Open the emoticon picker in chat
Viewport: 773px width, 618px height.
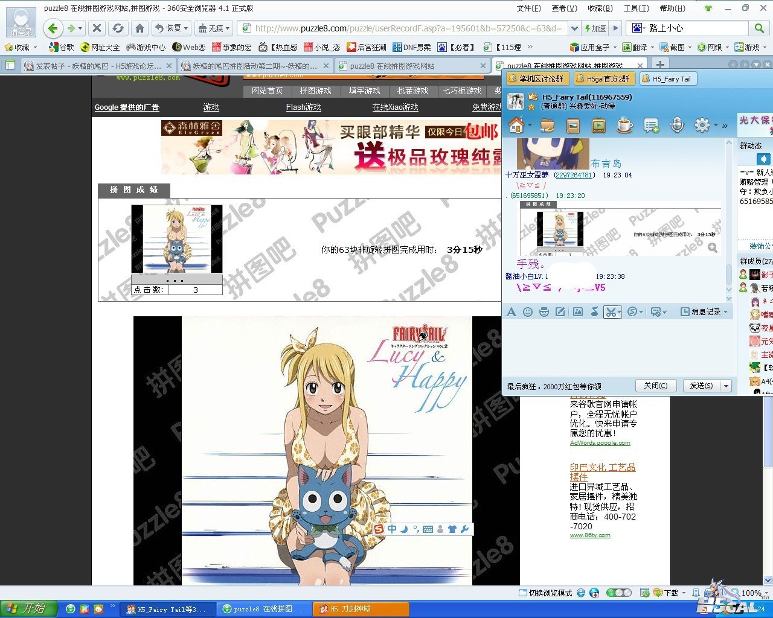(x=528, y=312)
